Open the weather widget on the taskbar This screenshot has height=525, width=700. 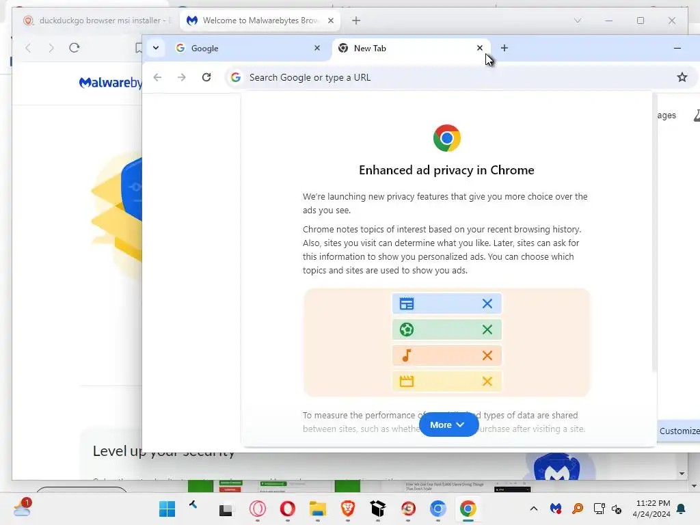pos(23,508)
